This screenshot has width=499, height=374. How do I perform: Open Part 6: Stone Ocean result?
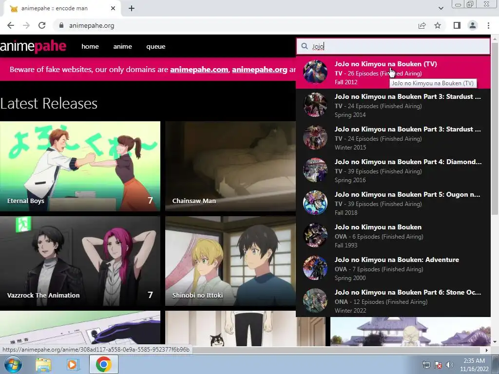point(393,301)
